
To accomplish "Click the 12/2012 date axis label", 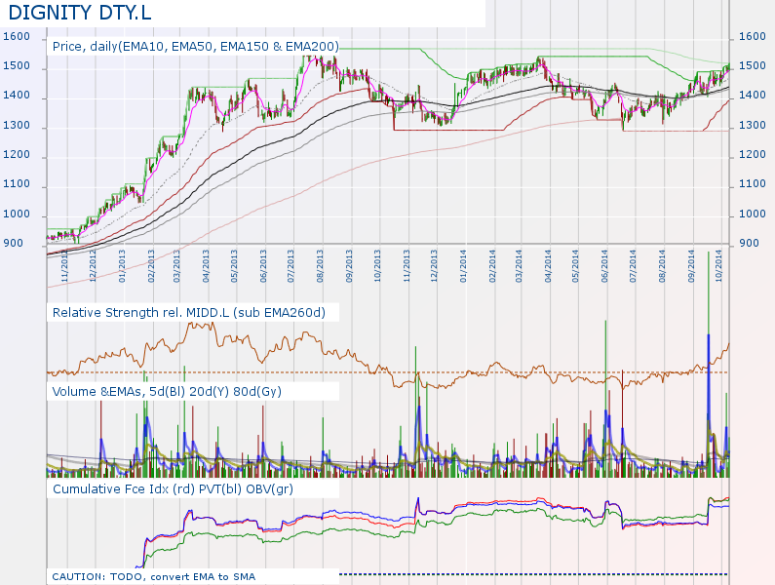I will (93, 266).
